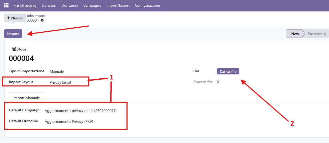The height and width of the screenshot is (143, 329).
Task: Click the 0 Jobs people icon
Action: (x=14, y=49)
